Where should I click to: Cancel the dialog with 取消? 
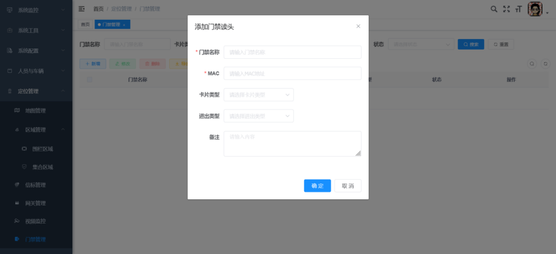(348, 186)
